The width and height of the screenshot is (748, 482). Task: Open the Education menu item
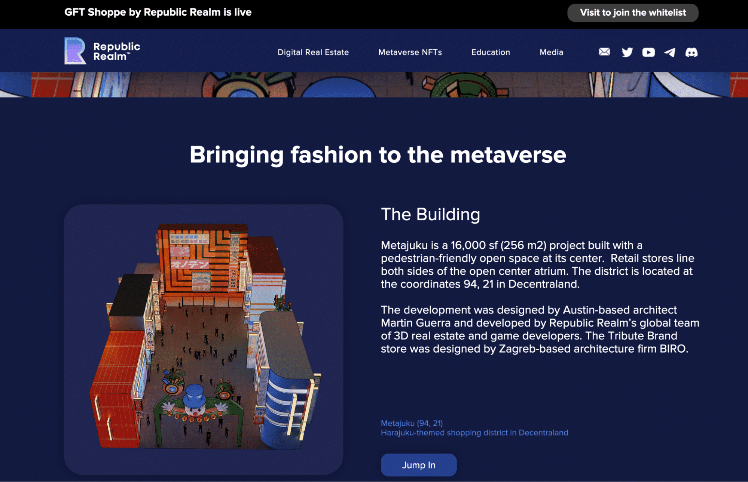[490, 52]
